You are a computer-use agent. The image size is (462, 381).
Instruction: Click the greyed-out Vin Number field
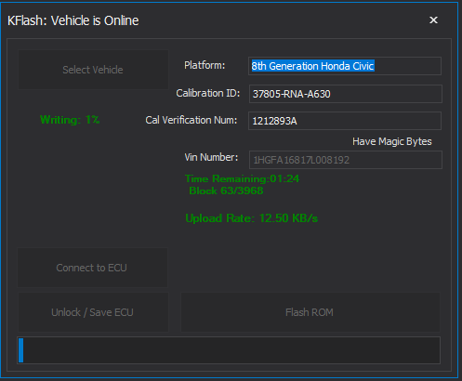point(346,160)
